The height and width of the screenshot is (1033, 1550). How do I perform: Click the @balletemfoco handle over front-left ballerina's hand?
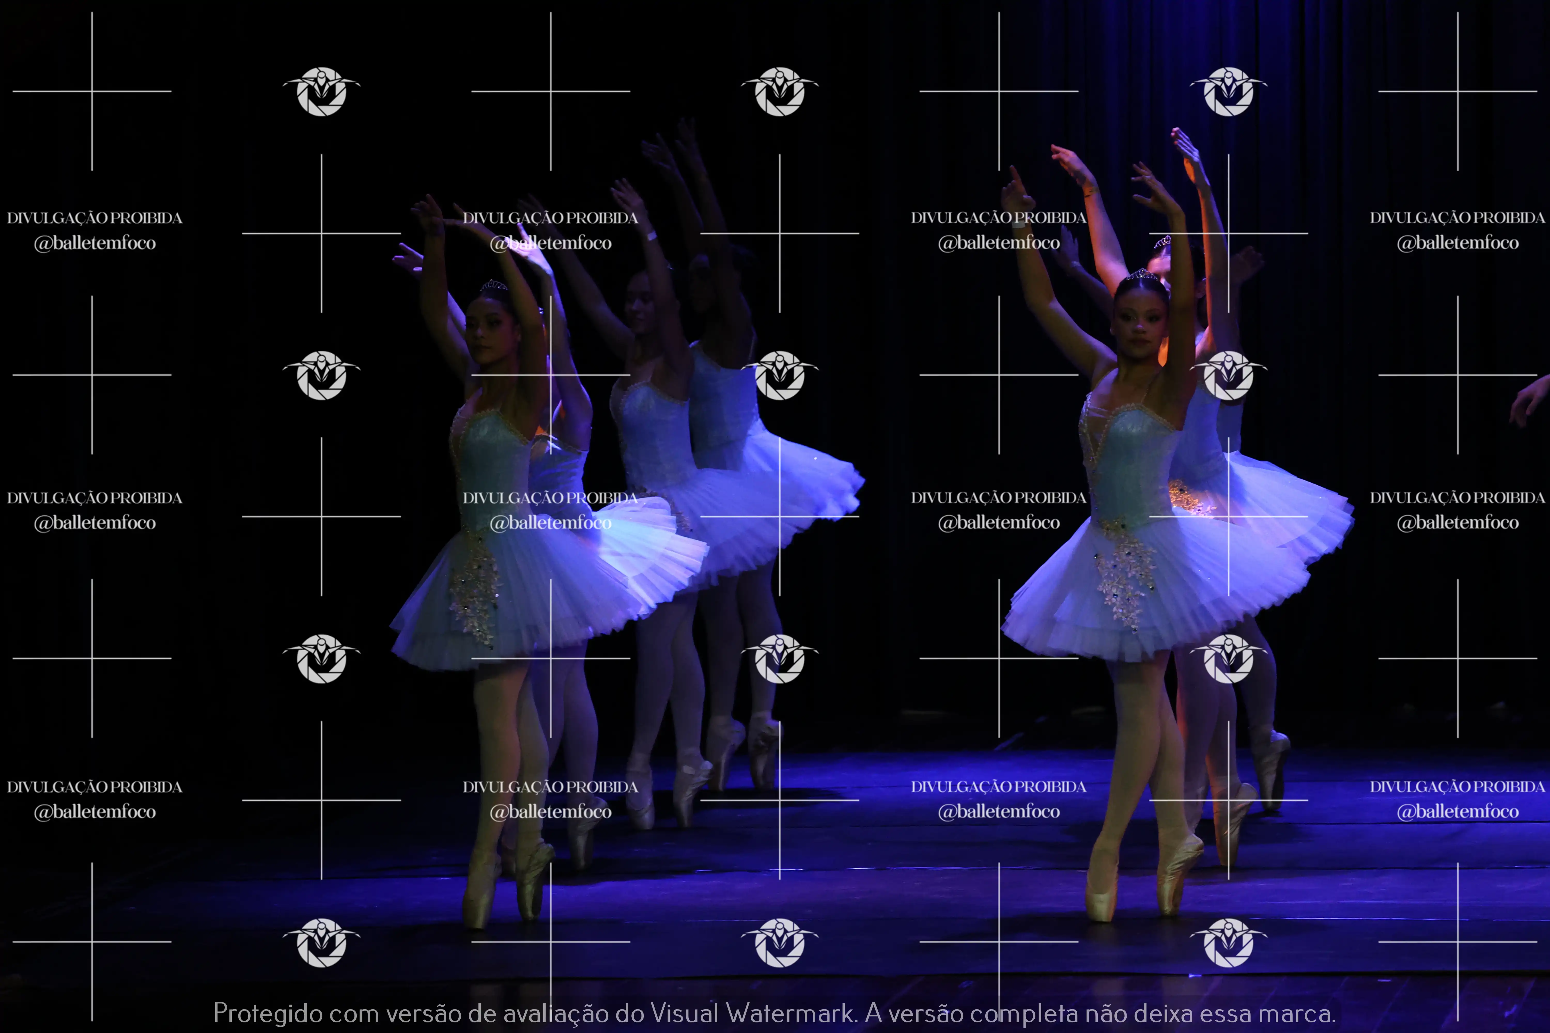(x=551, y=243)
